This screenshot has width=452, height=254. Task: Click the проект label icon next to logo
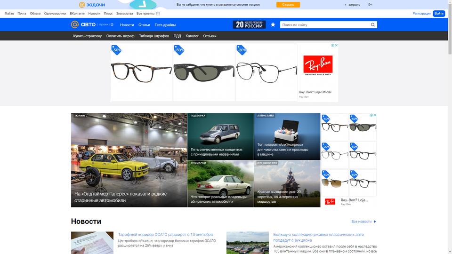pos(112,24)
